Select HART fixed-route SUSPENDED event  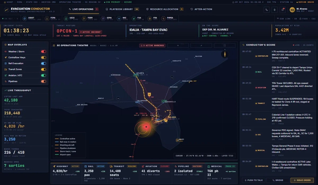(278, 103)
